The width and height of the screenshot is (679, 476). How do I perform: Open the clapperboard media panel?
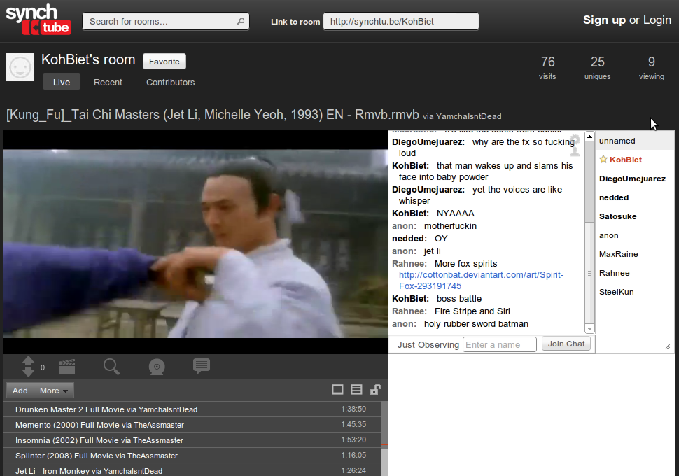pyautogui.click(x=67, y=367)
